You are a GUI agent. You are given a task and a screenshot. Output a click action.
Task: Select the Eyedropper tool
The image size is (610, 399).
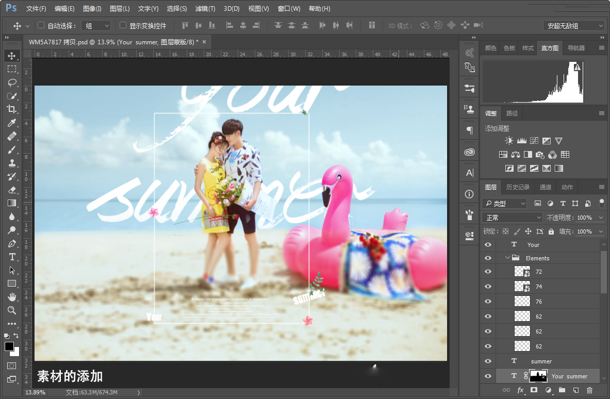pos(12,123)
